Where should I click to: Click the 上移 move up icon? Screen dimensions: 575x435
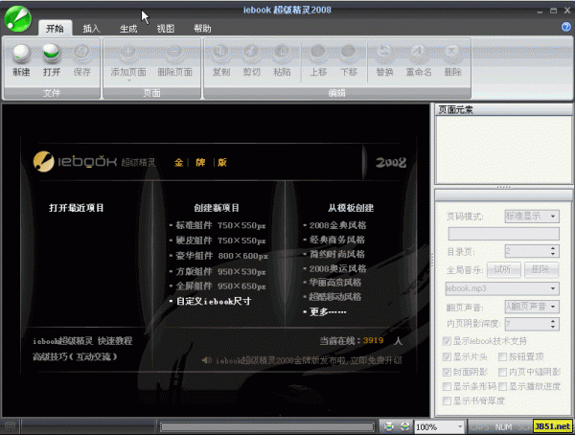point(318,54)
